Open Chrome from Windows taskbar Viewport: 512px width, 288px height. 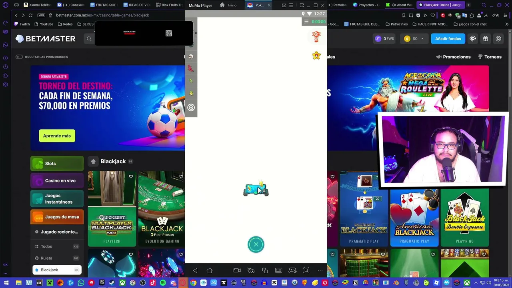tap(193, 283)
